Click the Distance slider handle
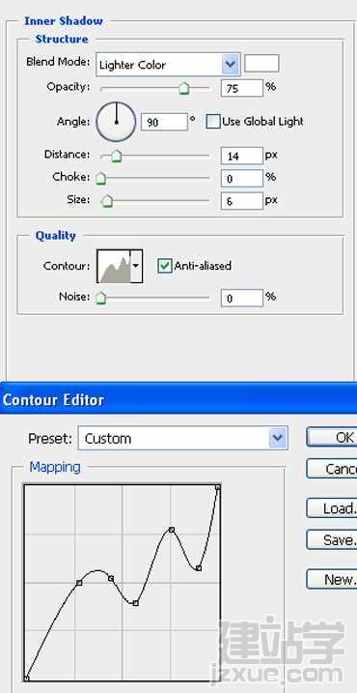This screenshot has width=357, height=693. [116, 156]
